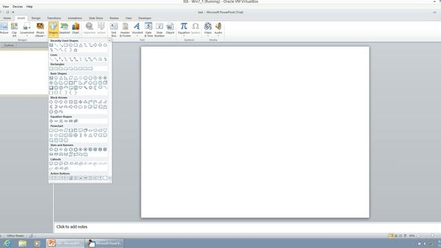Open Clip Art from the Insert ribbon
Screen dimensions: 441x248
pyautogui.click(x=14, y=29)
